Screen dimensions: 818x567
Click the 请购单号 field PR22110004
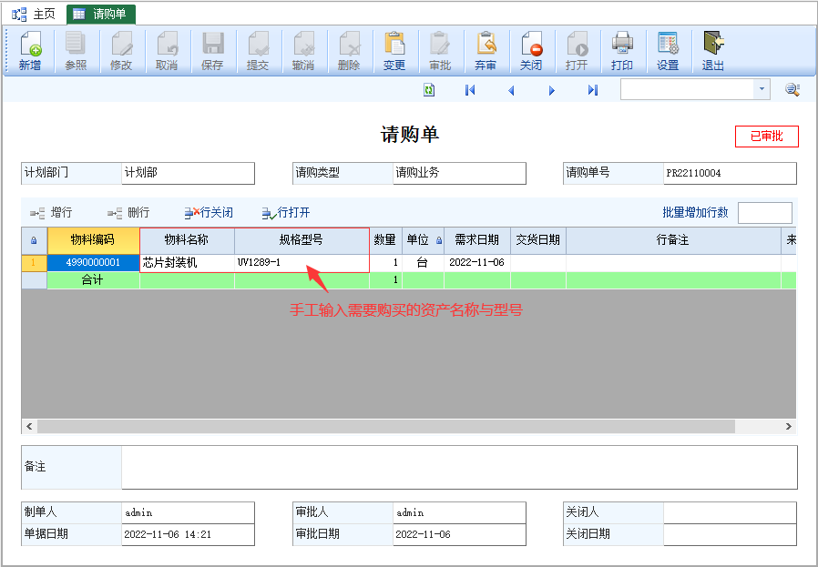point(730,173)
